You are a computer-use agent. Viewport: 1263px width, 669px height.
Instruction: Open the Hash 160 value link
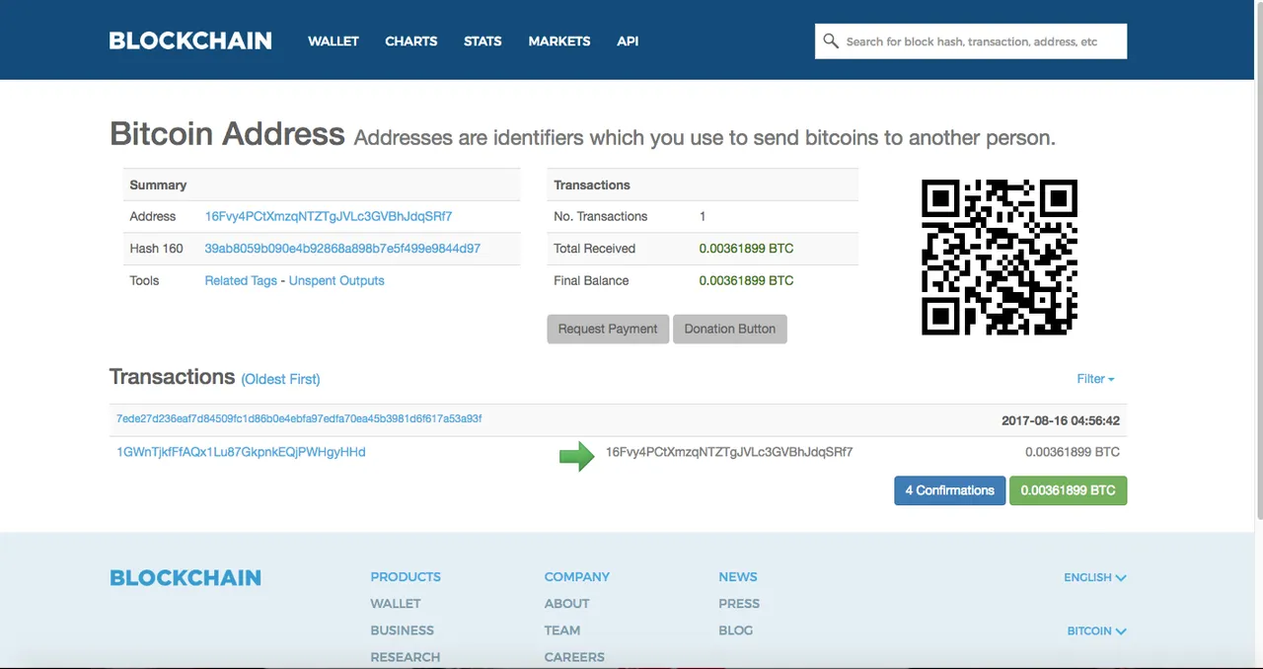tap(342, 249)
